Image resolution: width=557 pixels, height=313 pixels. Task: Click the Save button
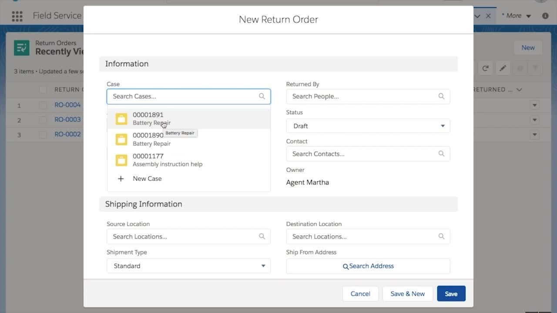(451, 294)
